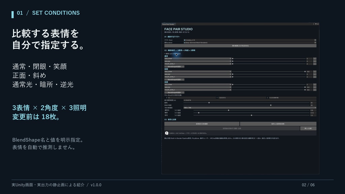
Task: Open Face Pair Studio window options menu
Action: pyautogui.click(x=314, y=24)
